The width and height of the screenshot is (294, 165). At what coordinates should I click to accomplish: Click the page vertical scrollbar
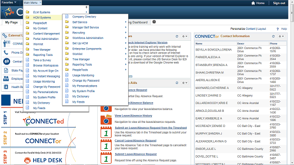(292, 82)
